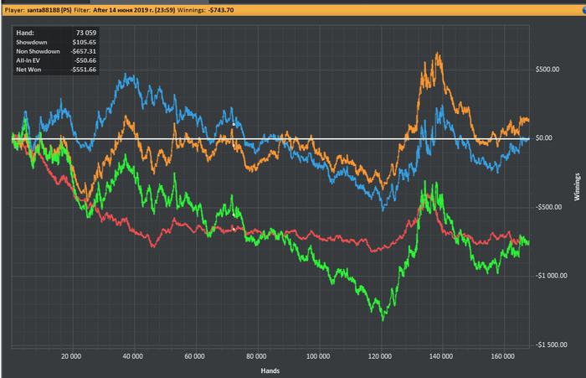Click blue line peak near hand 38 000
586x378 pixels.
point(126,75)
